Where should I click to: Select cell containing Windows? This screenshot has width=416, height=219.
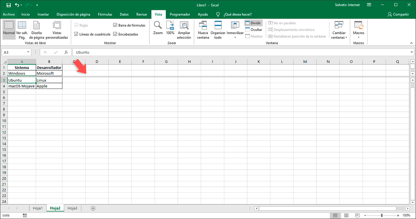click(21, 73)
